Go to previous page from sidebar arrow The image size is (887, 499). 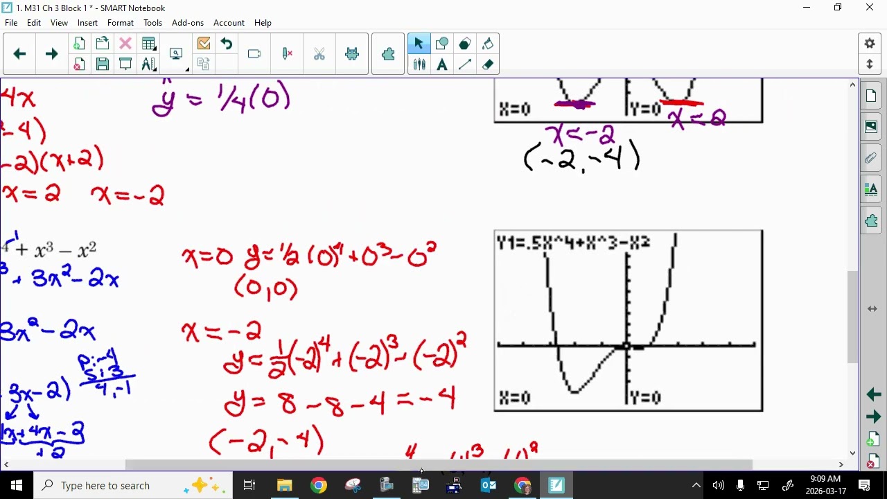873,394
